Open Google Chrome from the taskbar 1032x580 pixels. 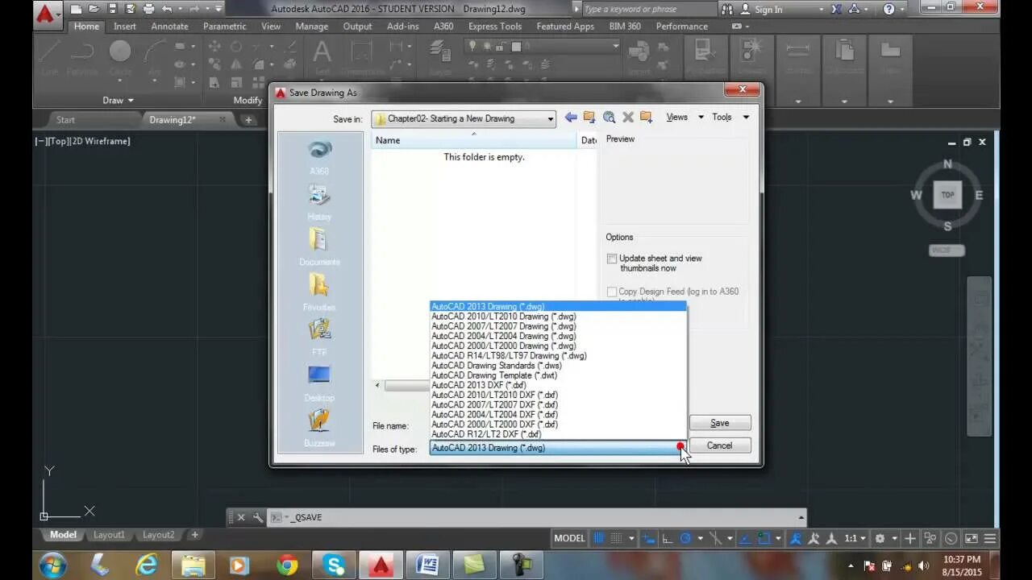point(287,565)
